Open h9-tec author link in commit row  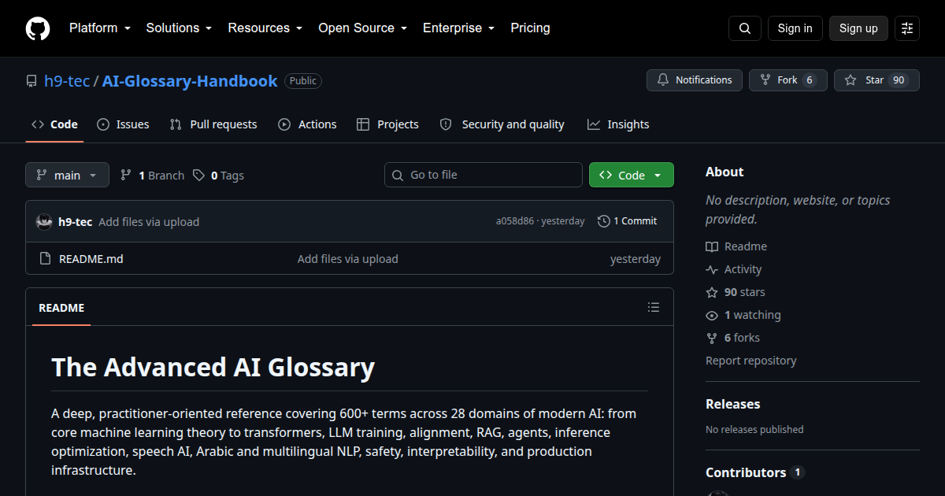click(75, 222)
